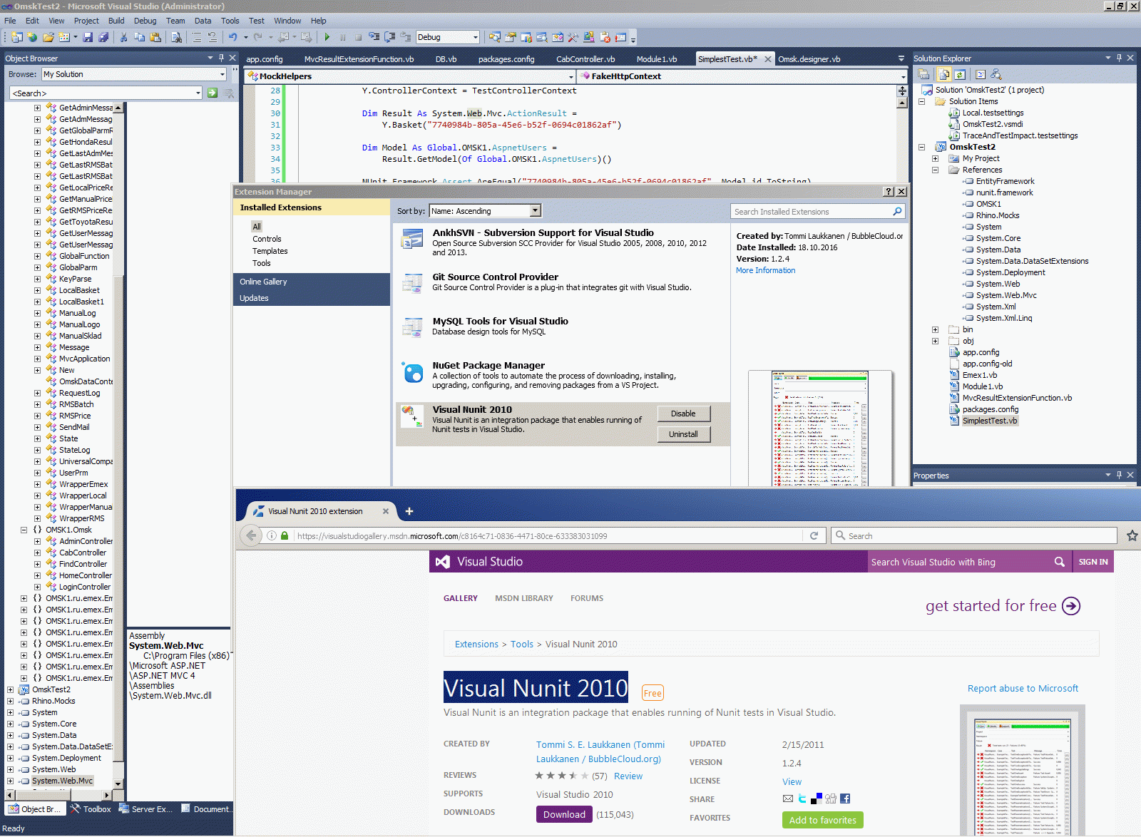
Task: Open the Browse My Solution dropdown
Action: tap(222, 74)
